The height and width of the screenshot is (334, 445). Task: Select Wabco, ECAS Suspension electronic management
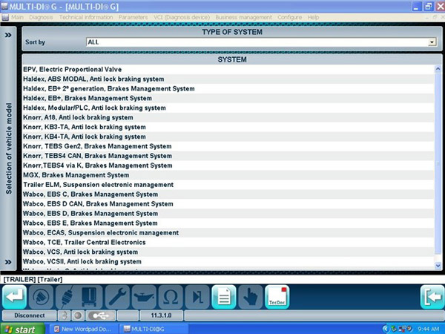[x=95, y=232]
